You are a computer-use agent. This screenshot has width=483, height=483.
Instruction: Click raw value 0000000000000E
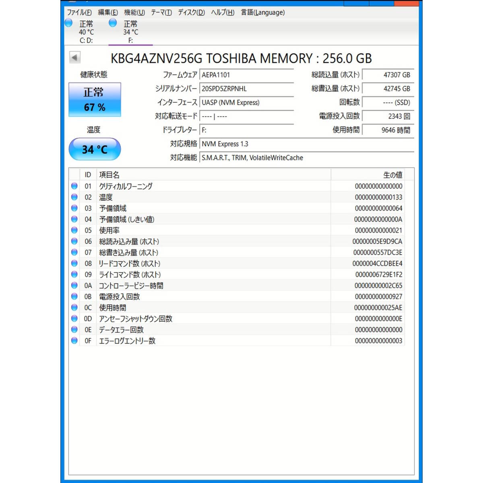tap(378, 319)
